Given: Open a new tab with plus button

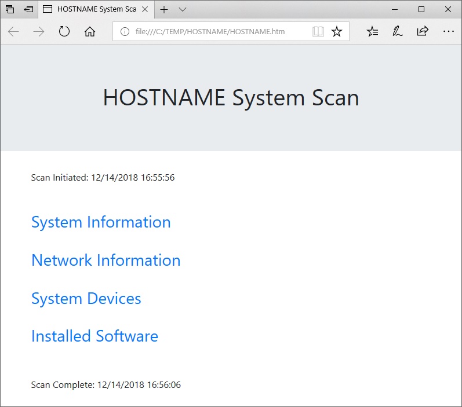Looking at the screenshot, I should [164, 10].
